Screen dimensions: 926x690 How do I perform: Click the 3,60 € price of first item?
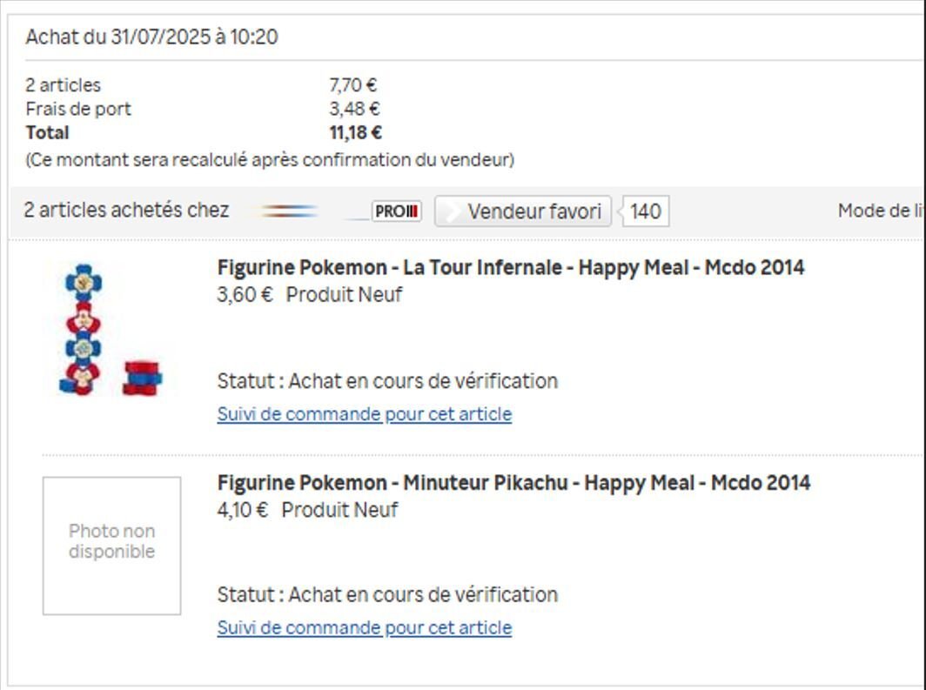tap(245, 294)
